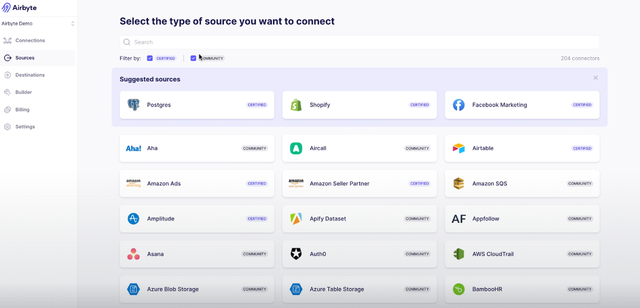
Task: Choose the BambooHR leaf logo
Action: pyautogui.click(x=459, y=289)
